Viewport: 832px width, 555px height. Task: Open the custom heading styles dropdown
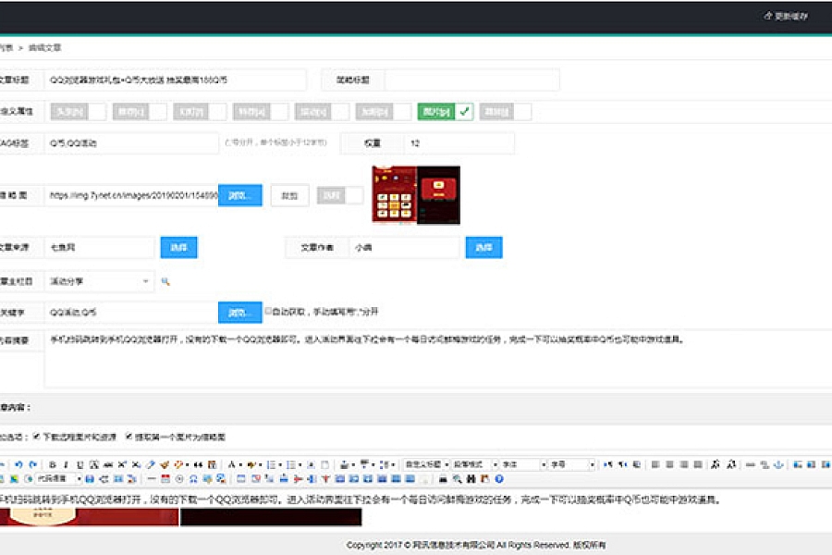(x=426, y=464)
